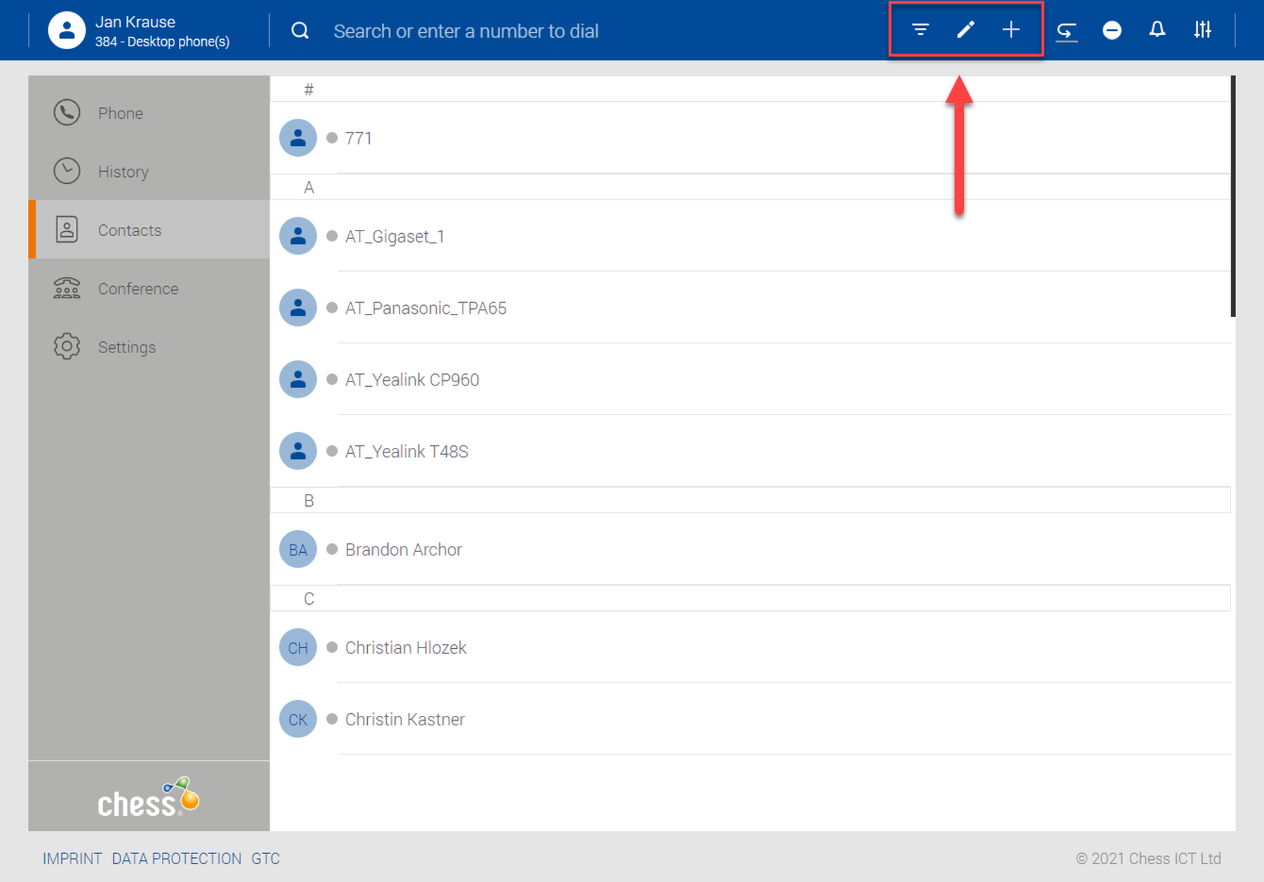Screen dimensions: 1264x882
Task: Open the IMPRINT footer link
Action: point(72,859)
